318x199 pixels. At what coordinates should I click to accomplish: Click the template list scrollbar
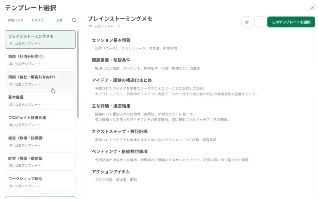pos(78,75)
